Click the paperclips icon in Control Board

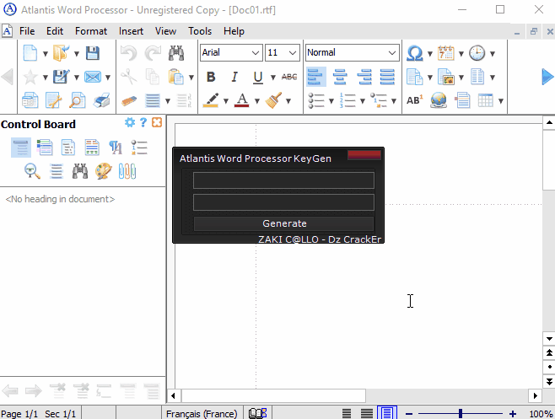pos(127,171)
